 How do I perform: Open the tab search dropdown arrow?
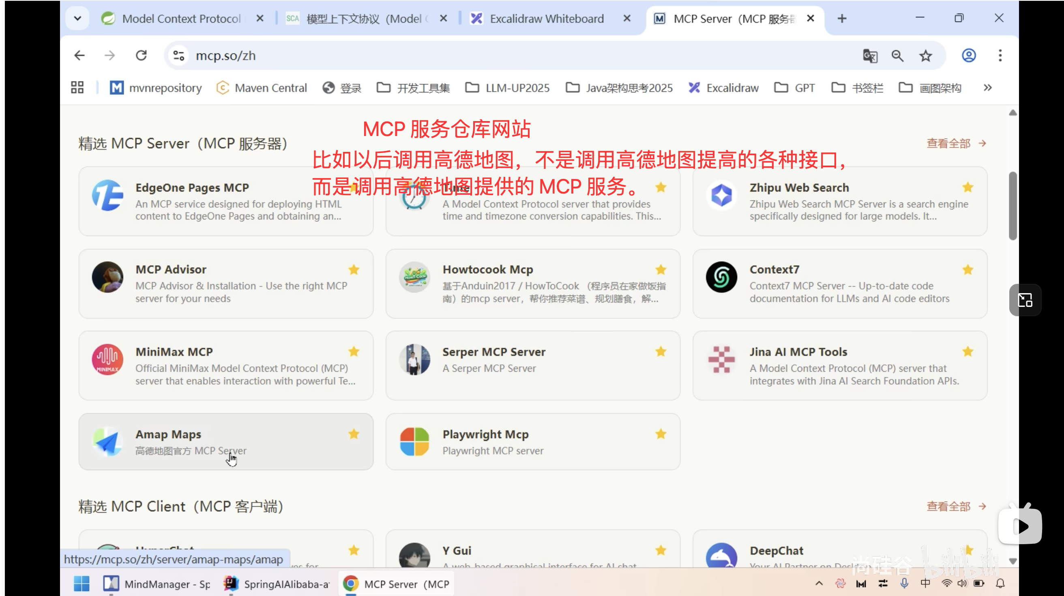pyautogui.click(x=77, y=19)
